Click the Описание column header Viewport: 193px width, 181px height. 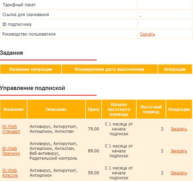pos(56,109)
